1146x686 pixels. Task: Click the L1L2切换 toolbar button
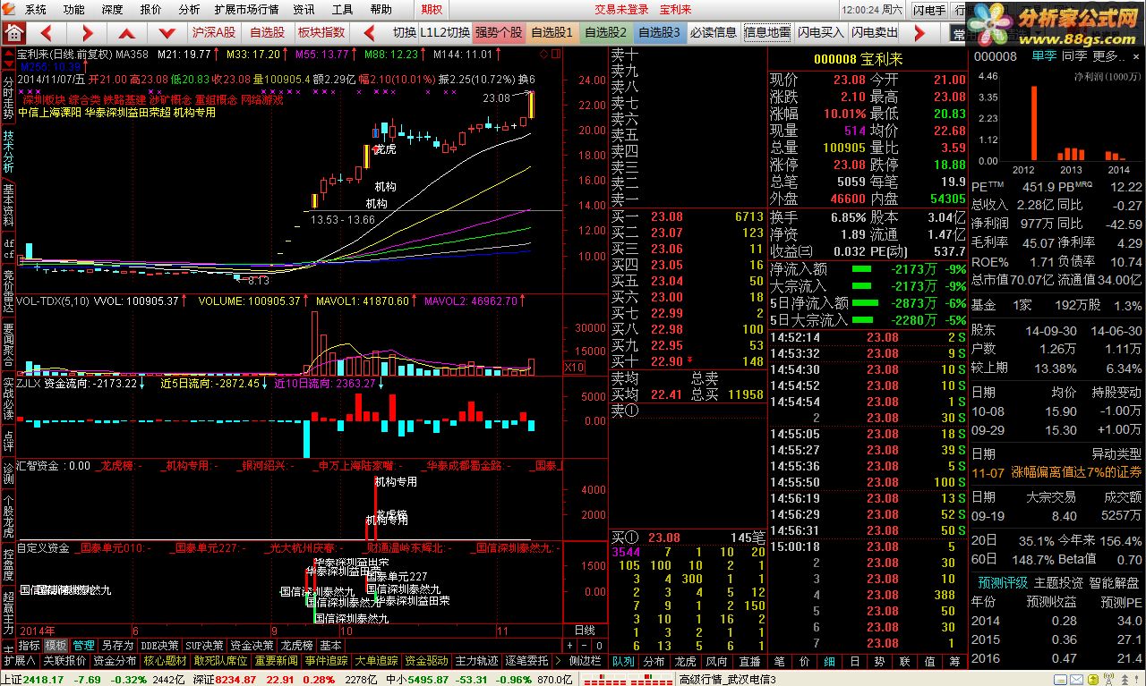446,33
